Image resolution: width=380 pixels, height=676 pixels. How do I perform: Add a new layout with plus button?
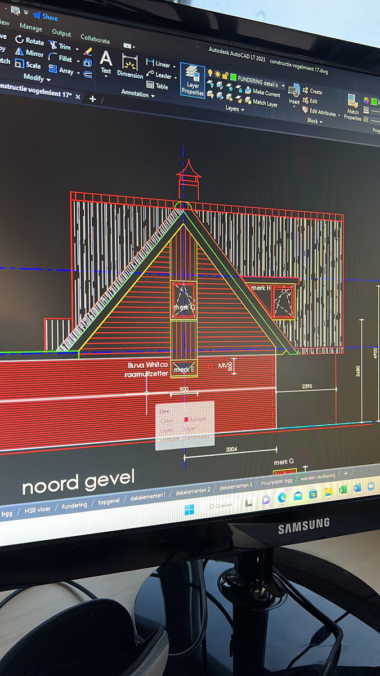pyautogui.click(x=346, y=473)
